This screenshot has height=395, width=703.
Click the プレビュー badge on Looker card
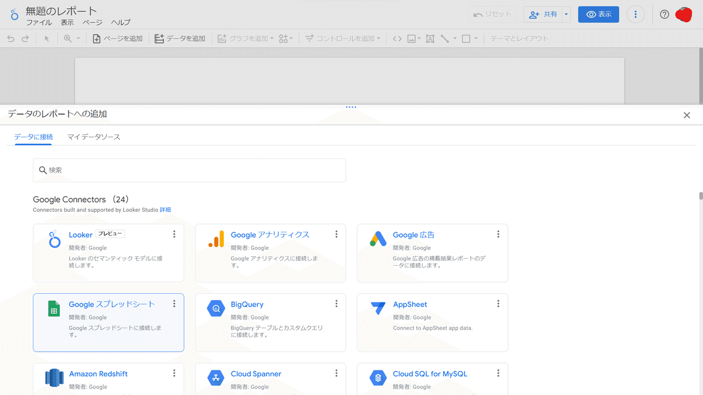(x=110, y=233)
